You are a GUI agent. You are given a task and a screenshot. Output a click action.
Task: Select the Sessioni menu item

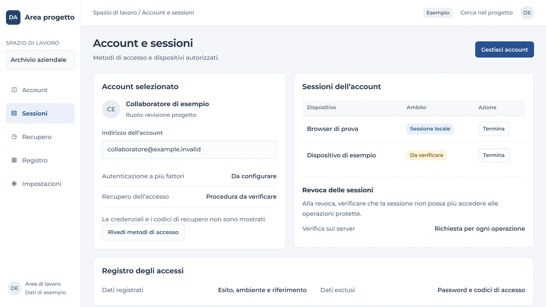(40, 113)
